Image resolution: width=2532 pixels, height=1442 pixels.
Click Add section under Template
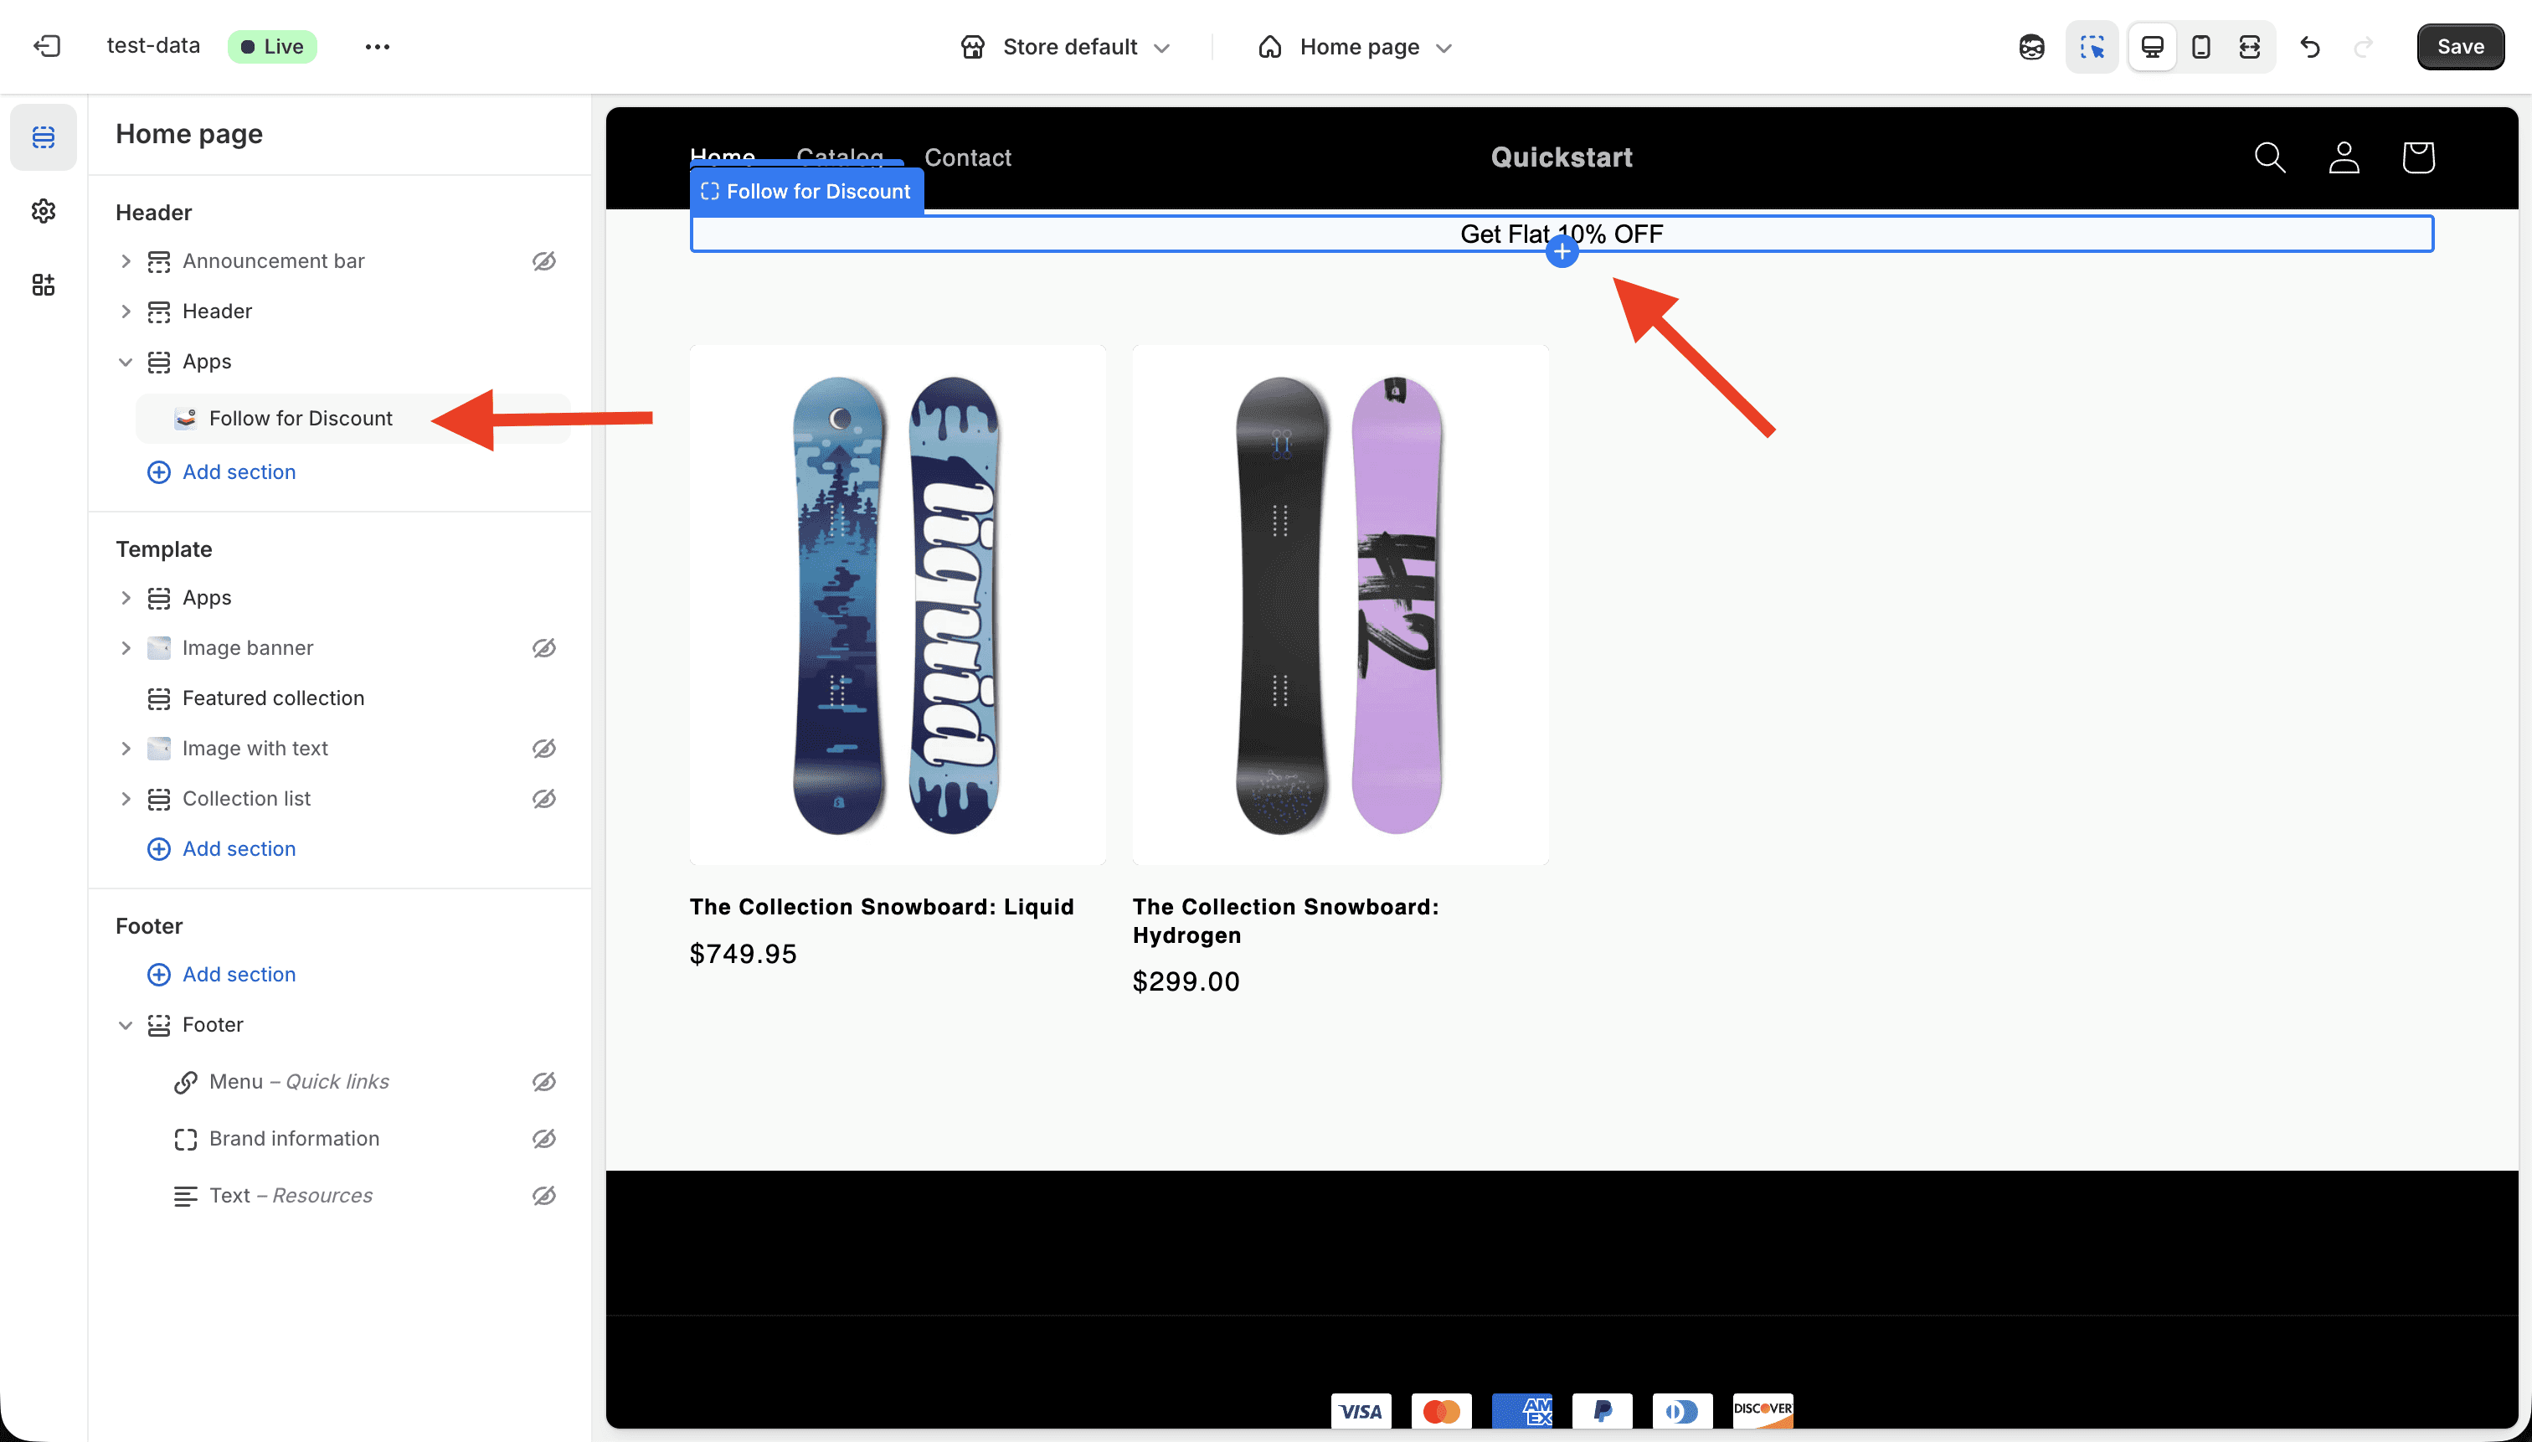tap(239, 849)
